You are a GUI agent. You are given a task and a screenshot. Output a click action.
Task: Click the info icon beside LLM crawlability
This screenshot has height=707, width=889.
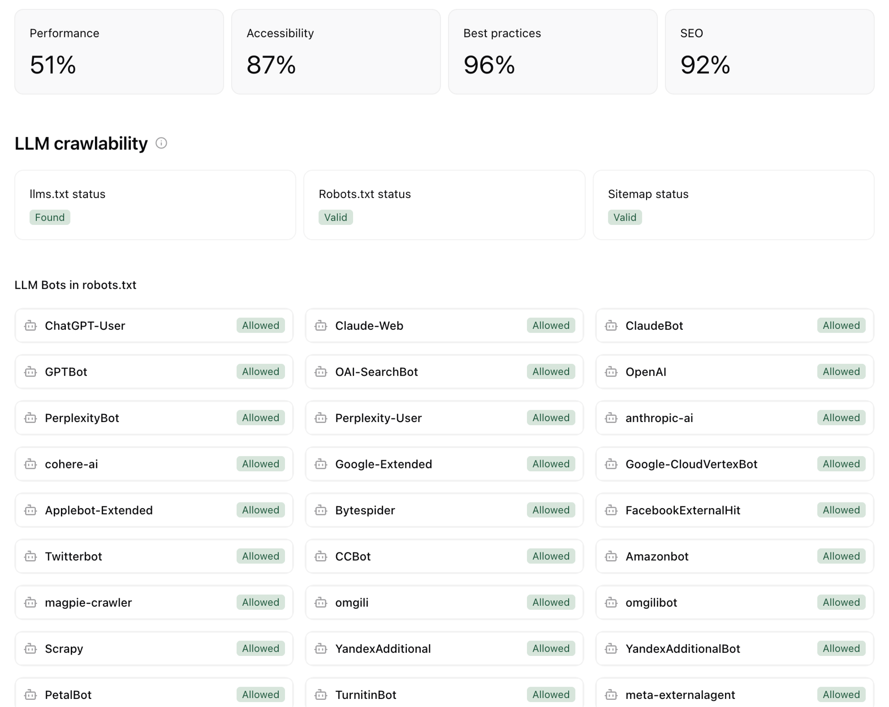tap(161, 143)
